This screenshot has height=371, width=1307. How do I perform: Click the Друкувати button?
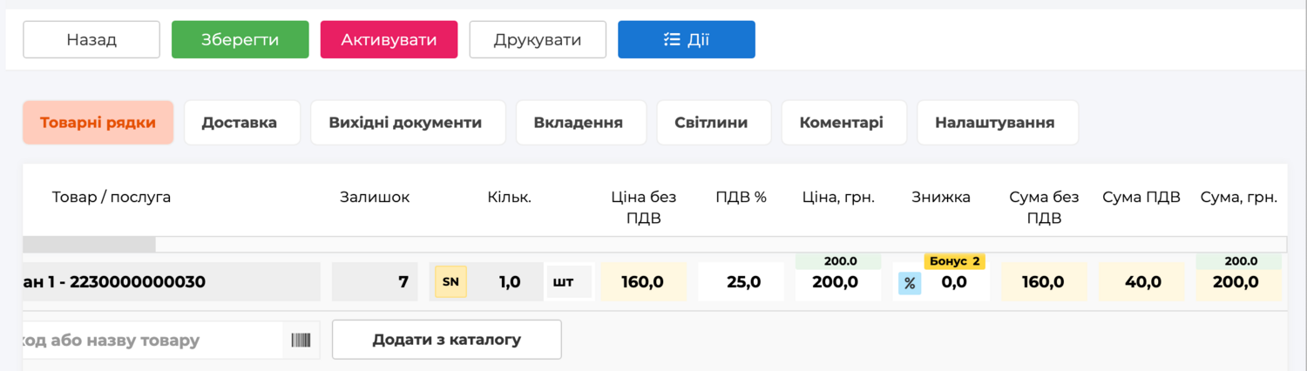[x=538, y=40]
